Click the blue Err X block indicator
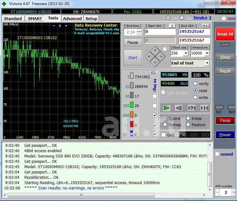Image resolution: width=237 pixels, height=201 pixels. coord(132,133)
